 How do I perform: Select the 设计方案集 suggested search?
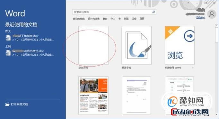(94, 18)
